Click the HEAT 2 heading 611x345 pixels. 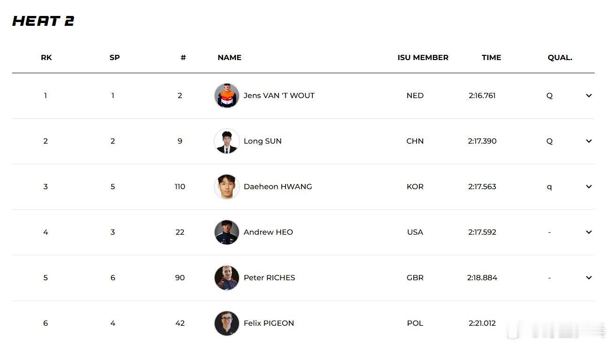(43, 21)
